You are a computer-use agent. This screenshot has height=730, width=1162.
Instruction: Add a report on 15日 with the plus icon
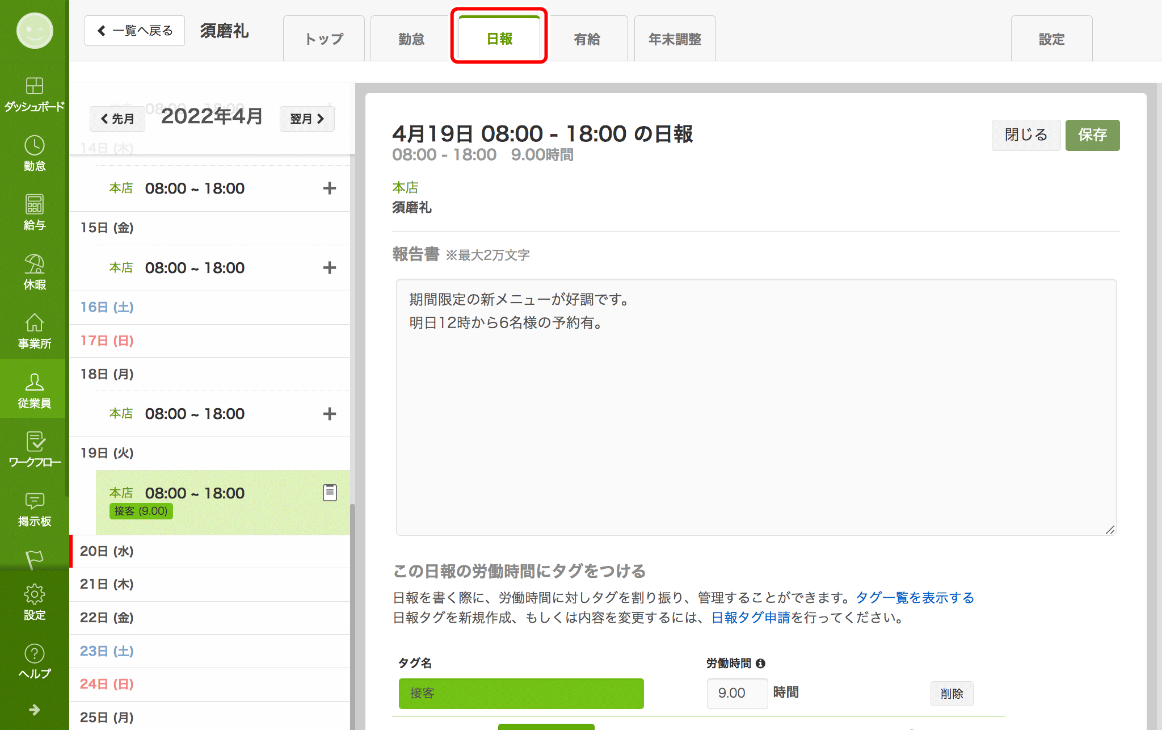coord(330,267)
